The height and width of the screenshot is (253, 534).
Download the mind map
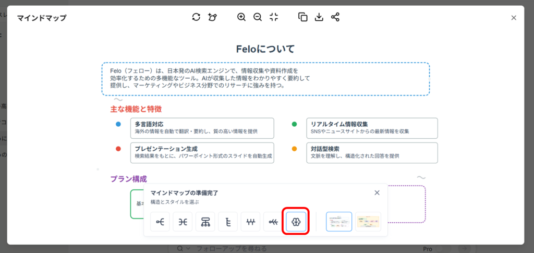point(319,17)
